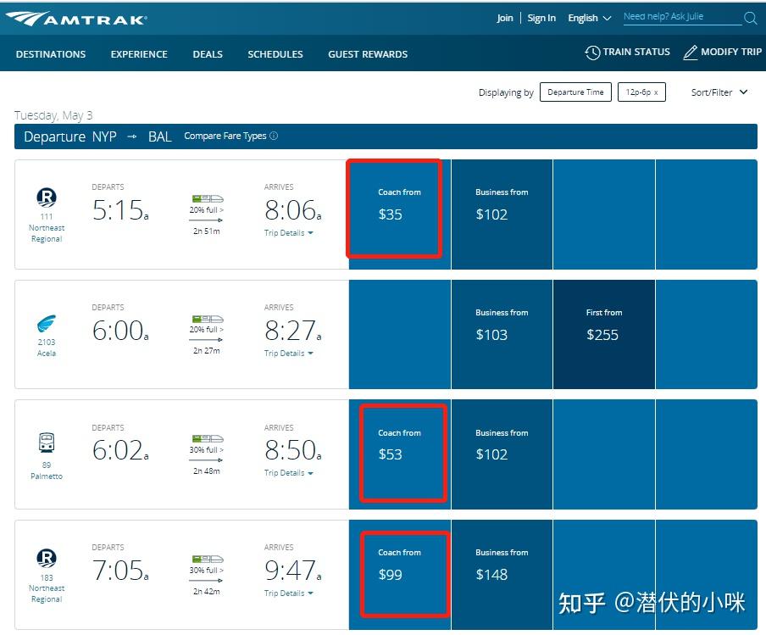
Task: Select the First from $255 fare
Action: tap(604, 334)
